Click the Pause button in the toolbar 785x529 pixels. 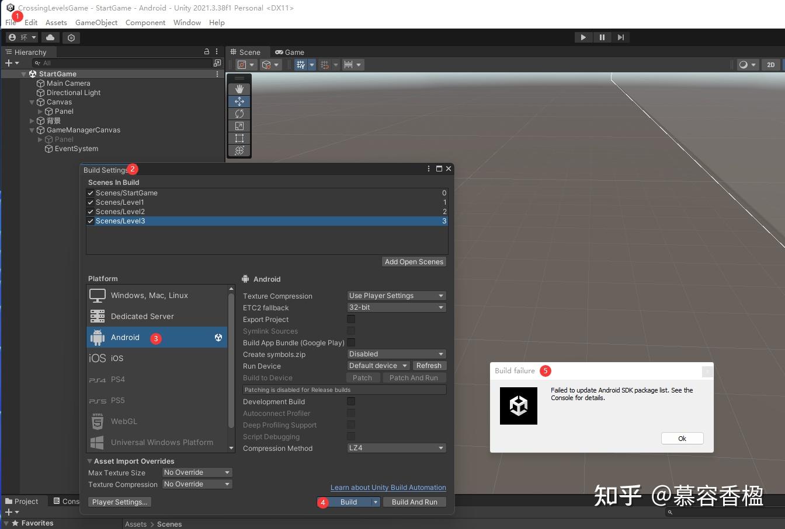(x=602, y=37)
